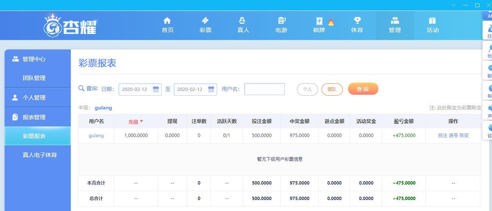Image resolution: width=492 pixels, height=211 pixels.
Task: Click the 用户名 column header
Action: click(96, 121)
